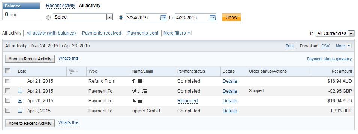This screenshot has width=358, height=134.
Task: Toggle the select-all checkbox in table header
Action: tap(8, 71)
